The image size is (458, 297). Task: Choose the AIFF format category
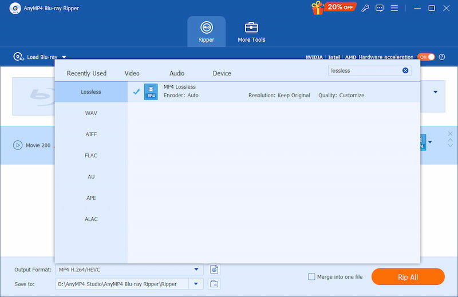91,134
